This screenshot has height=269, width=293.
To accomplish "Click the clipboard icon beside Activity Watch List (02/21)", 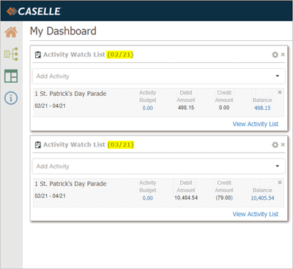I will point(38,55).
